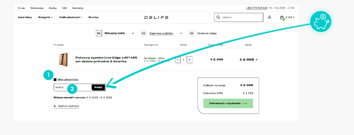Click the 'Celkom za tovar' total € 2 099

point(247,85)
